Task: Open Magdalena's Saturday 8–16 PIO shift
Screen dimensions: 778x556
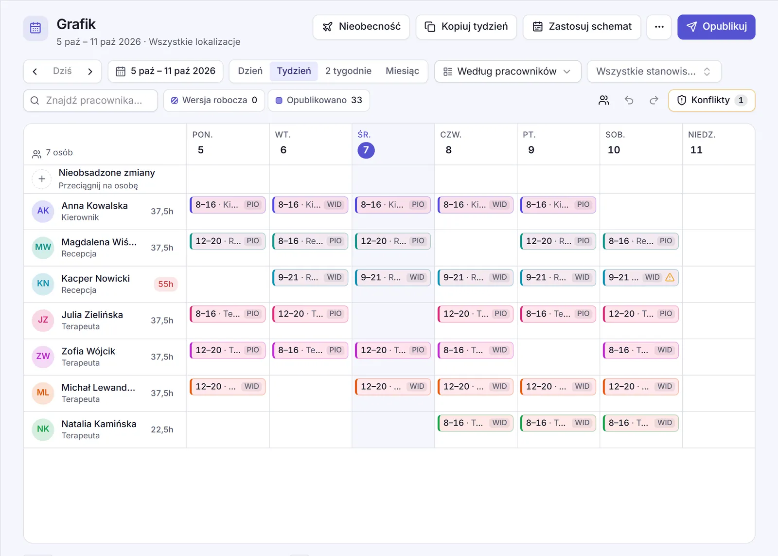Action: [x=640, y=241]
